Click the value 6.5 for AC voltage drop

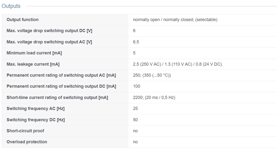click(136, 42)
